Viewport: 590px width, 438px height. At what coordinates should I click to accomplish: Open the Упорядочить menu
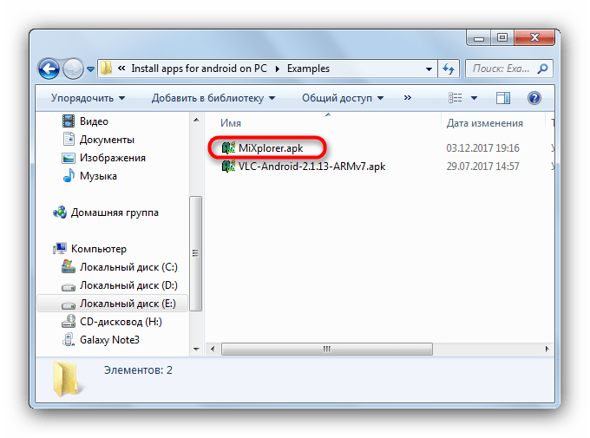pos(88,98)
